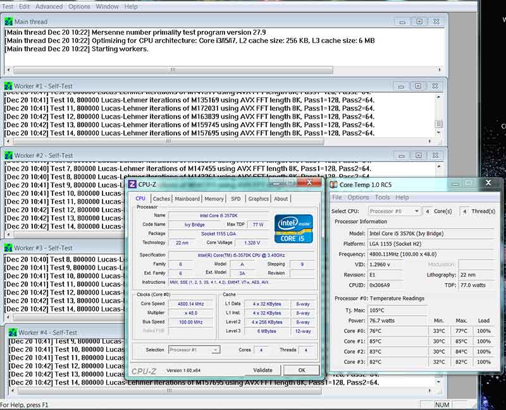
Task: Click the Test 12 M163839 line in Worker #1
Action: pos(189,117)
